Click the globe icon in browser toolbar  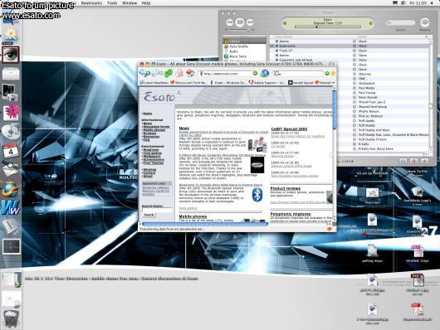[x=265, y=74]
